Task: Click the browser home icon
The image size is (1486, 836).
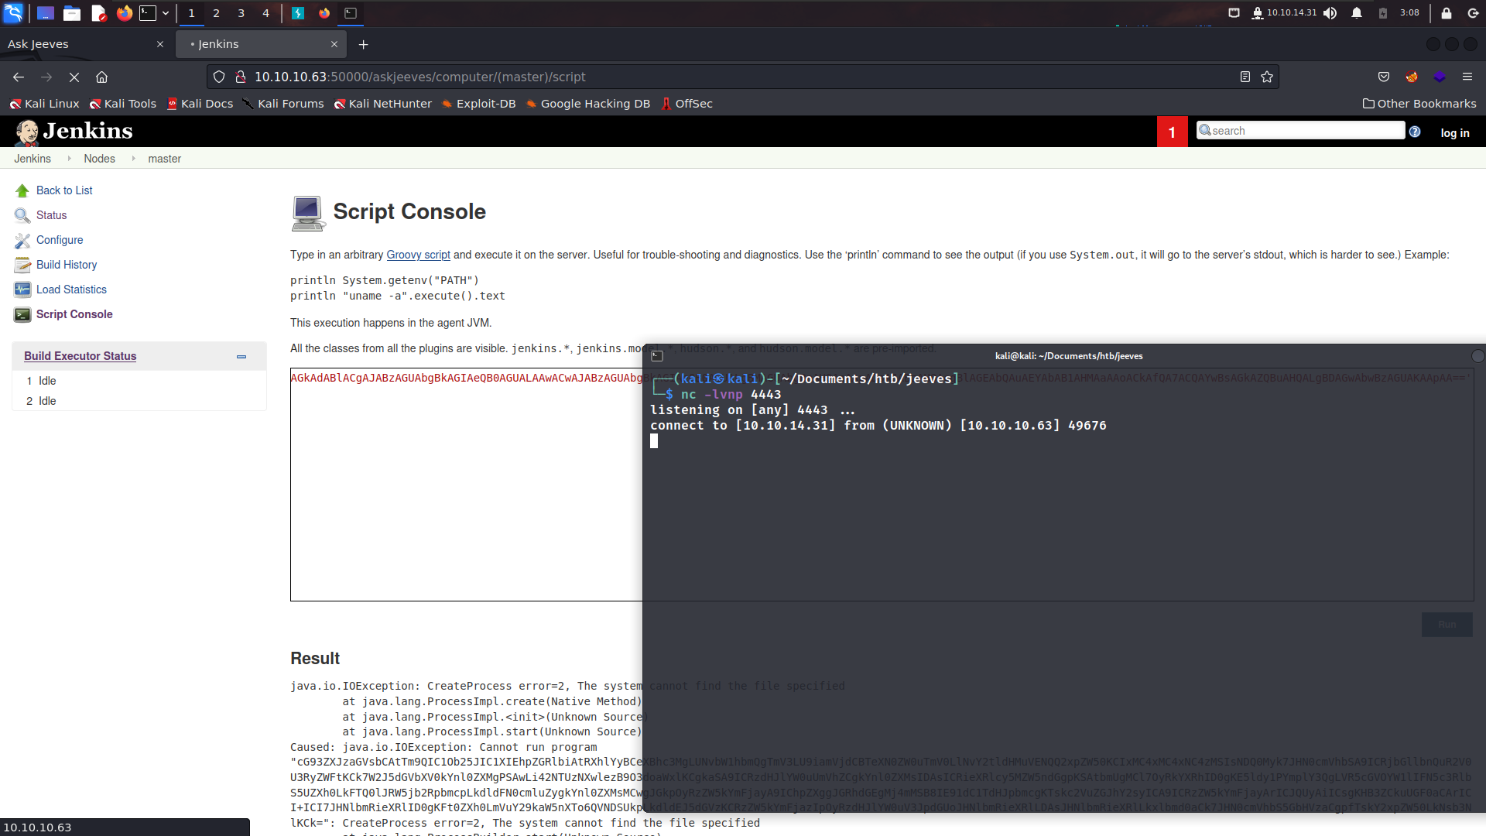Action: coord(101,77)
